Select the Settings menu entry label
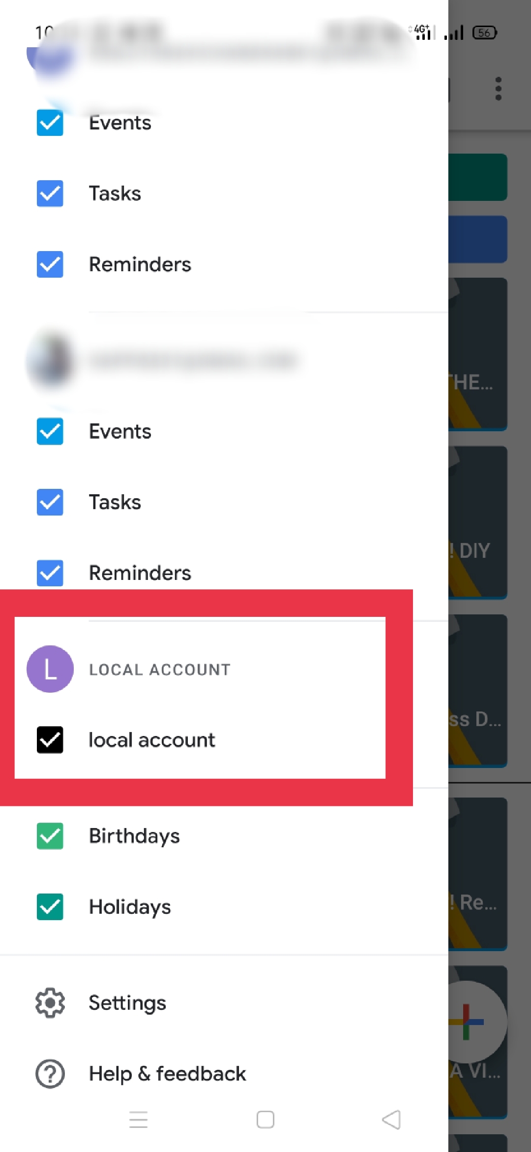Screen dimensions: 531x1152 pyautogui.click(x=127, y=1003)
